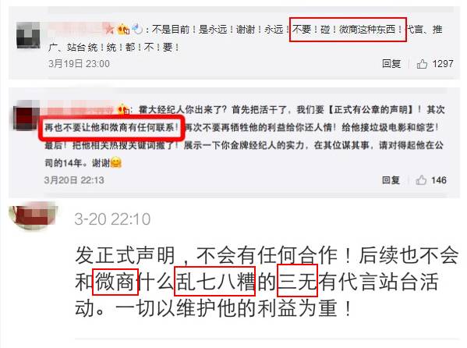Open the first commenter's gray avatar

[x=28, y=35]
